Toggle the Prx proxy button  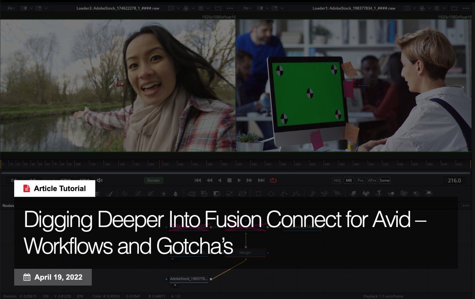coord(360,180)
